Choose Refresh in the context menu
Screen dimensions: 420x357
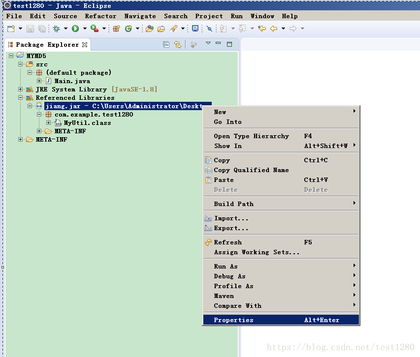tap(281, 242)
